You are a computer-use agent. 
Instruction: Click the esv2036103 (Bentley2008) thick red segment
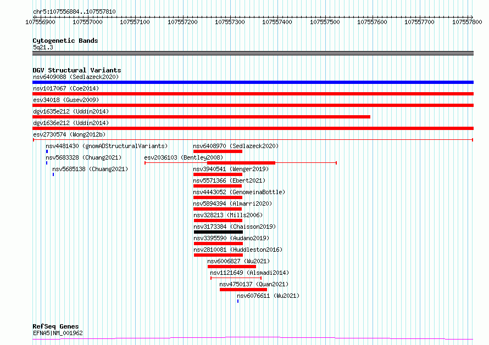click(241, 163)
